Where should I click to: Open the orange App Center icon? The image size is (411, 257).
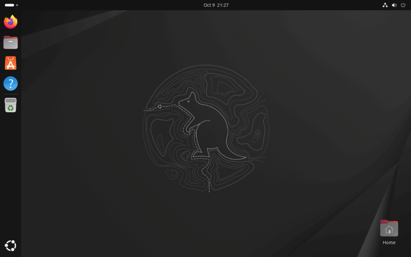(x=11, y=63)
